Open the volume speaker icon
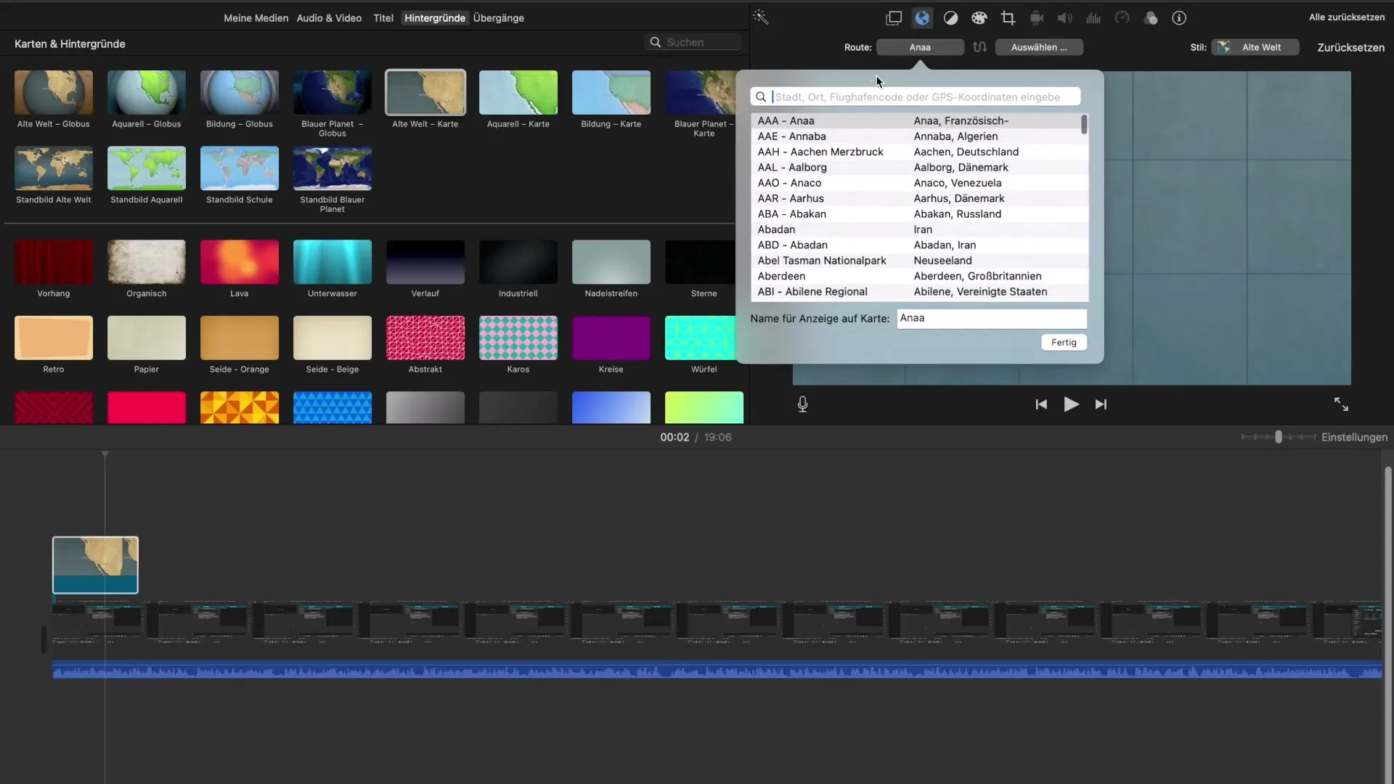The image size is (1394, 784). (x=1065, y=18)
